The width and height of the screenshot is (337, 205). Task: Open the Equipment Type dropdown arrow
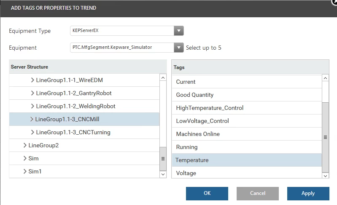178,31
